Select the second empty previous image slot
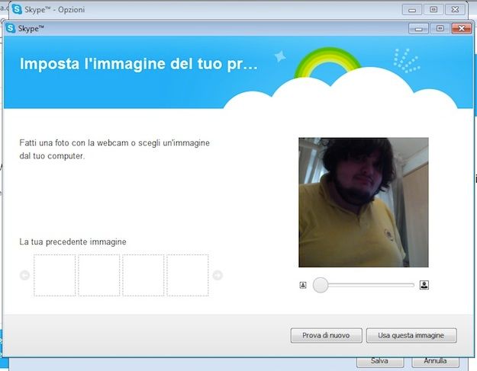Image resolution: width=477 pixels, height=371 pixels. pos(99,275)
